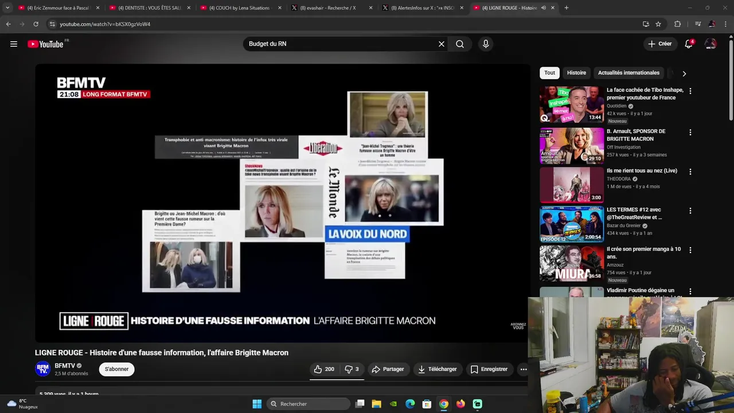This screenshot has height=413, width=734.
Task: Open Chrome extensions puzzle icon
Action: 678,24
